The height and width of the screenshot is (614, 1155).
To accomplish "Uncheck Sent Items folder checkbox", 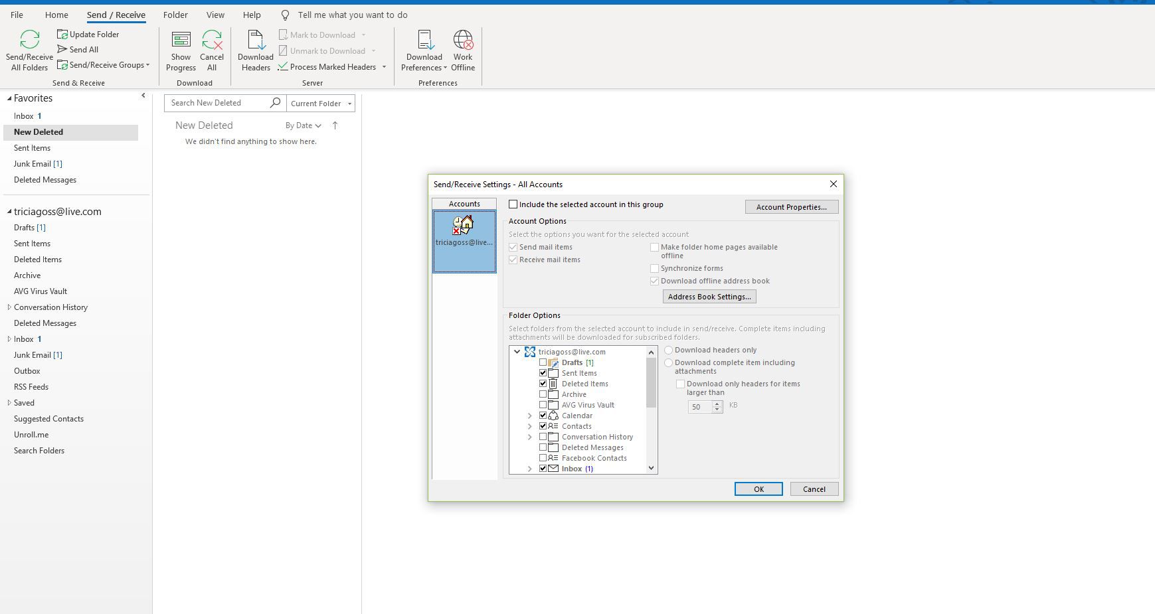I will pos(543,373).
